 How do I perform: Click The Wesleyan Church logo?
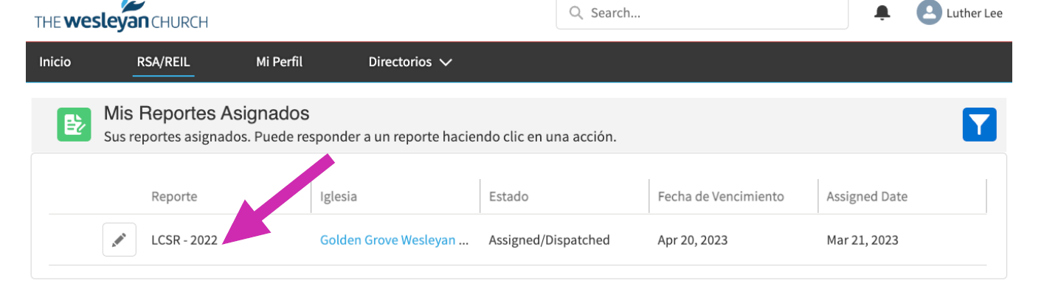click(122, 16)
